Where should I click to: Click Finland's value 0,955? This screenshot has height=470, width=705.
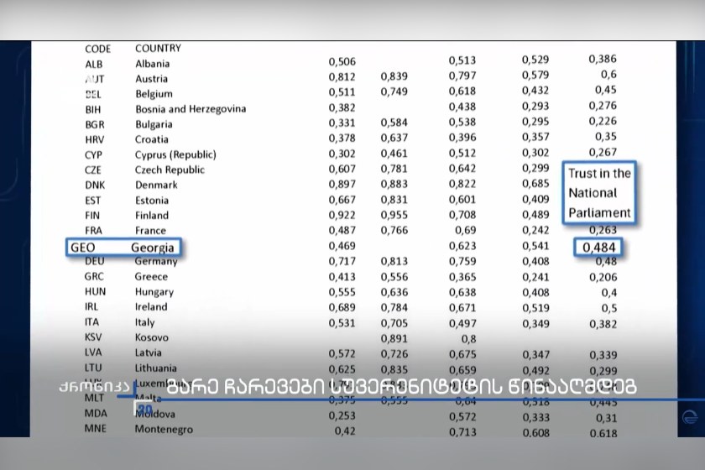[394, 216]
